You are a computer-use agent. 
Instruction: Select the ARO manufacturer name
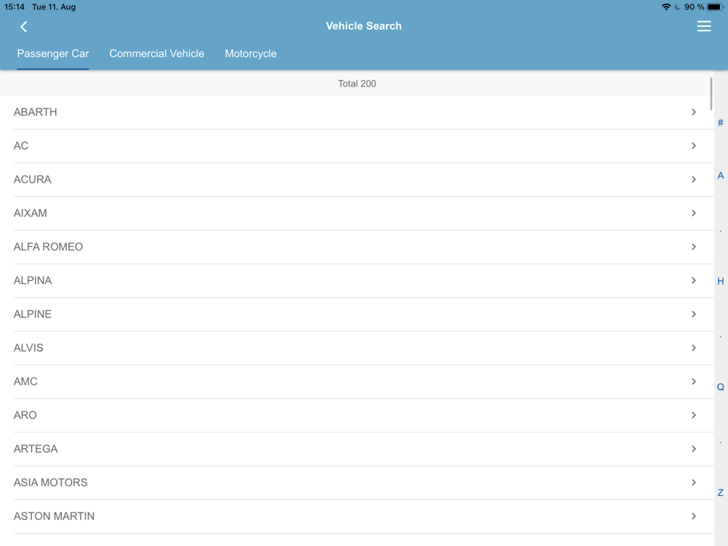[x=25, y=415]
